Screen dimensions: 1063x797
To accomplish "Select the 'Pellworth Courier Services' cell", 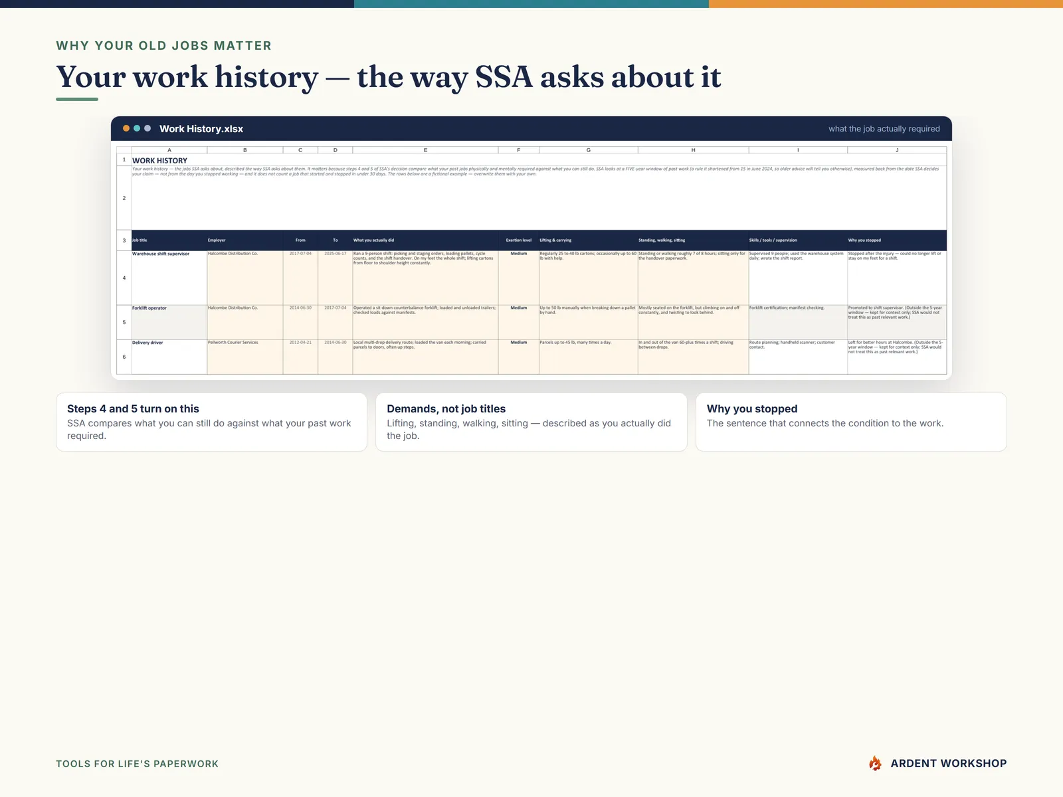I will 245,357.
